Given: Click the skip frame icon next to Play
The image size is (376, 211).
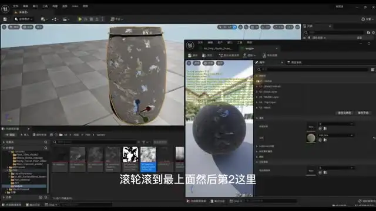Looking at the screenshot, I should 86,19.
